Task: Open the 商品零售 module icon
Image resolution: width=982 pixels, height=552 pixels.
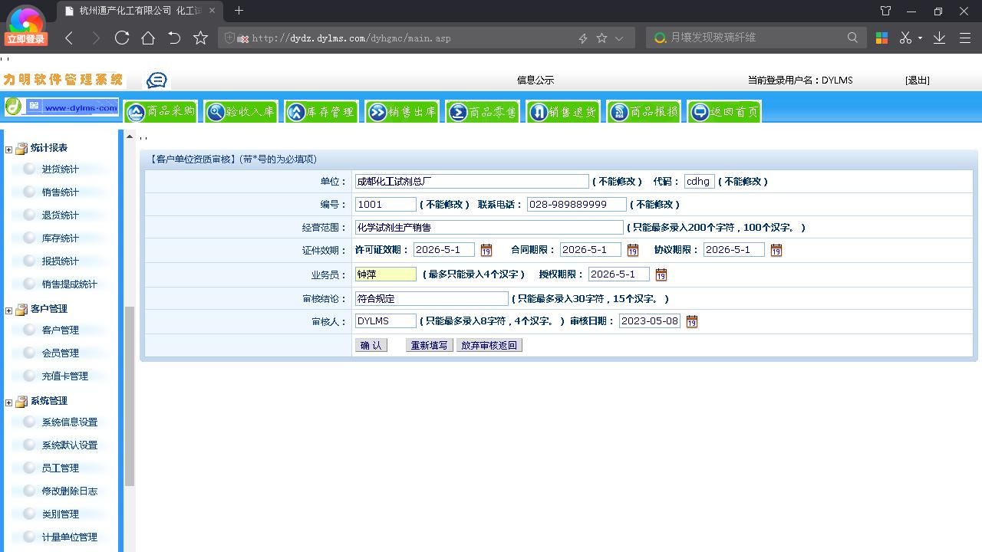Action: (x=483, y=110)
